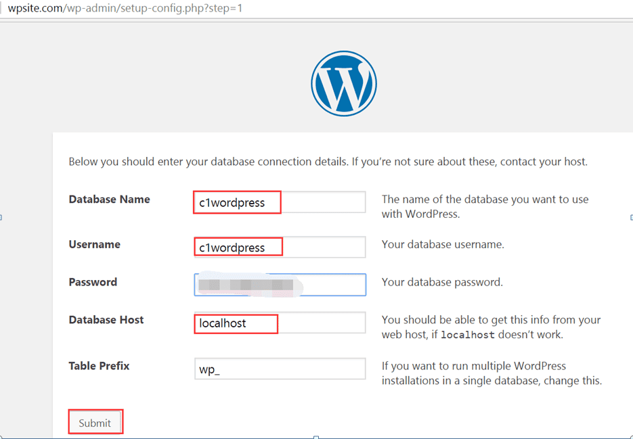
Task: Click the text 'If you want to run multiple'
Action: click(x=446, y=366)
